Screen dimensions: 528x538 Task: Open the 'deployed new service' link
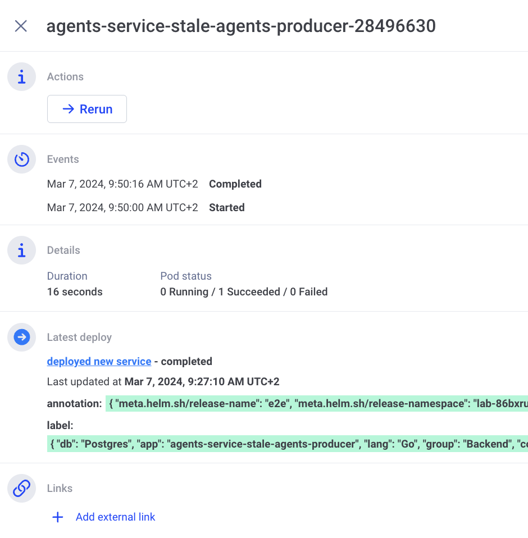[99, 361]
